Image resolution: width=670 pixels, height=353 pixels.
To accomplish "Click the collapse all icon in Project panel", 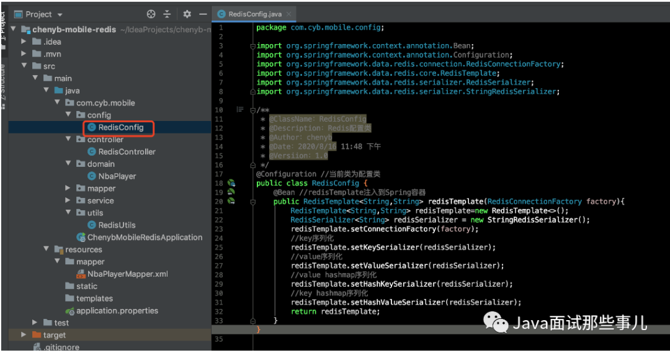I will (167, 14).
